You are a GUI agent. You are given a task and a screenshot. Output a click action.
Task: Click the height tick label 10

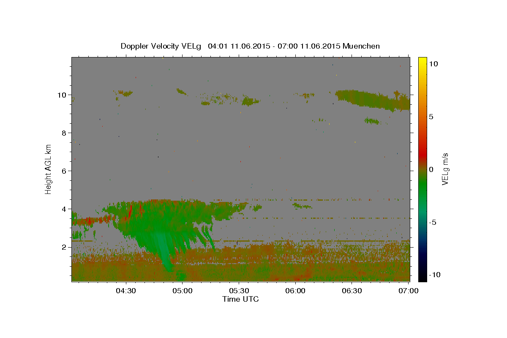(x=63, y=95)
